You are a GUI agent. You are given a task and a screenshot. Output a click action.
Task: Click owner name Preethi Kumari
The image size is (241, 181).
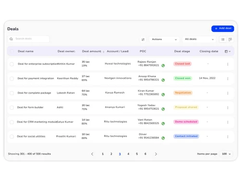pos(66,136)
